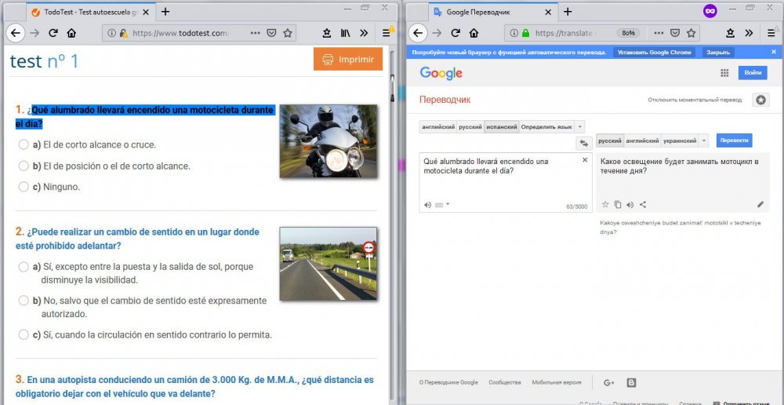Select answer b) No, salvo que el cambio
The height and width of the screenshot is (405, 784).
point(24,301)
